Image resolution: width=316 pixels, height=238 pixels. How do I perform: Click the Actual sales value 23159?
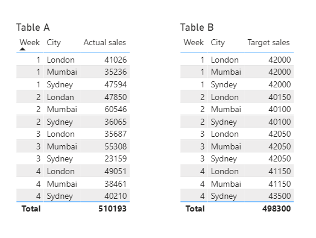click(x=115, y=158)
